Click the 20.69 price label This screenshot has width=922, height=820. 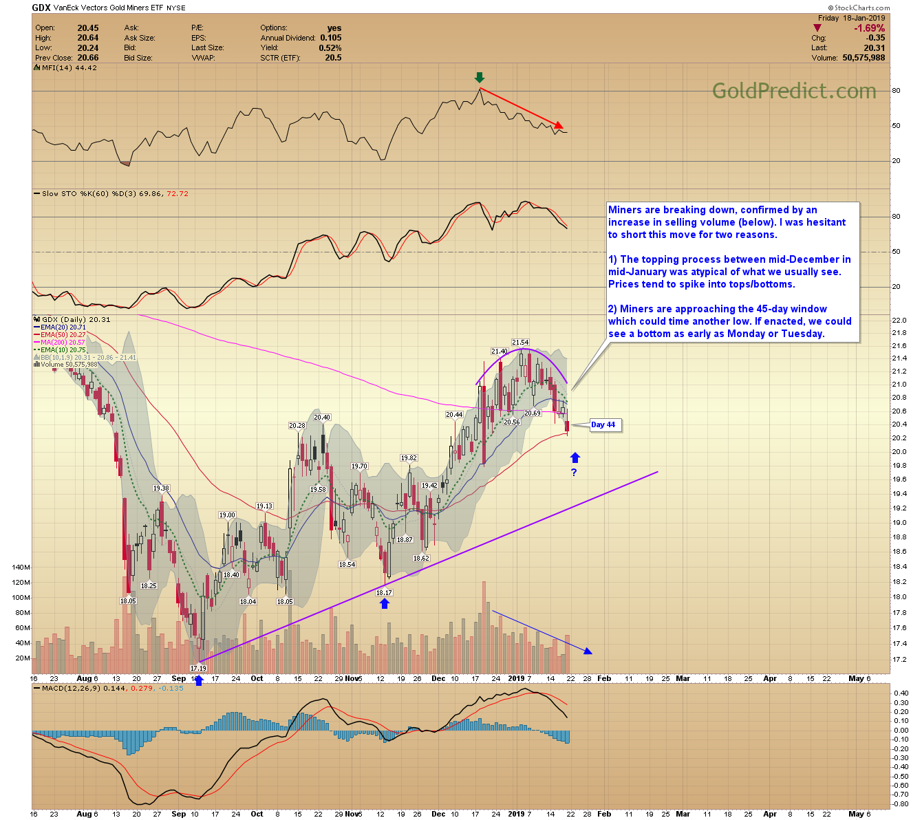(533, 413)
